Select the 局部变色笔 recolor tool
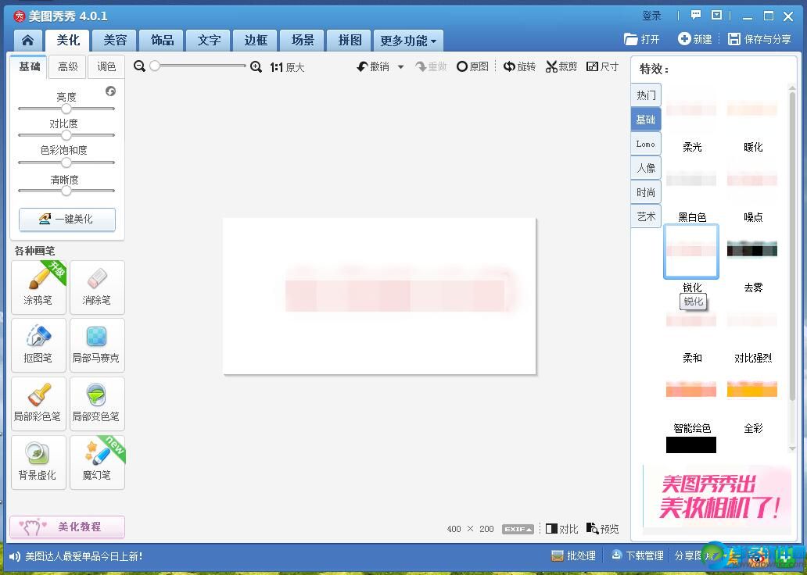807x575 pixels. pyautogui.click(x=97, y=404)
